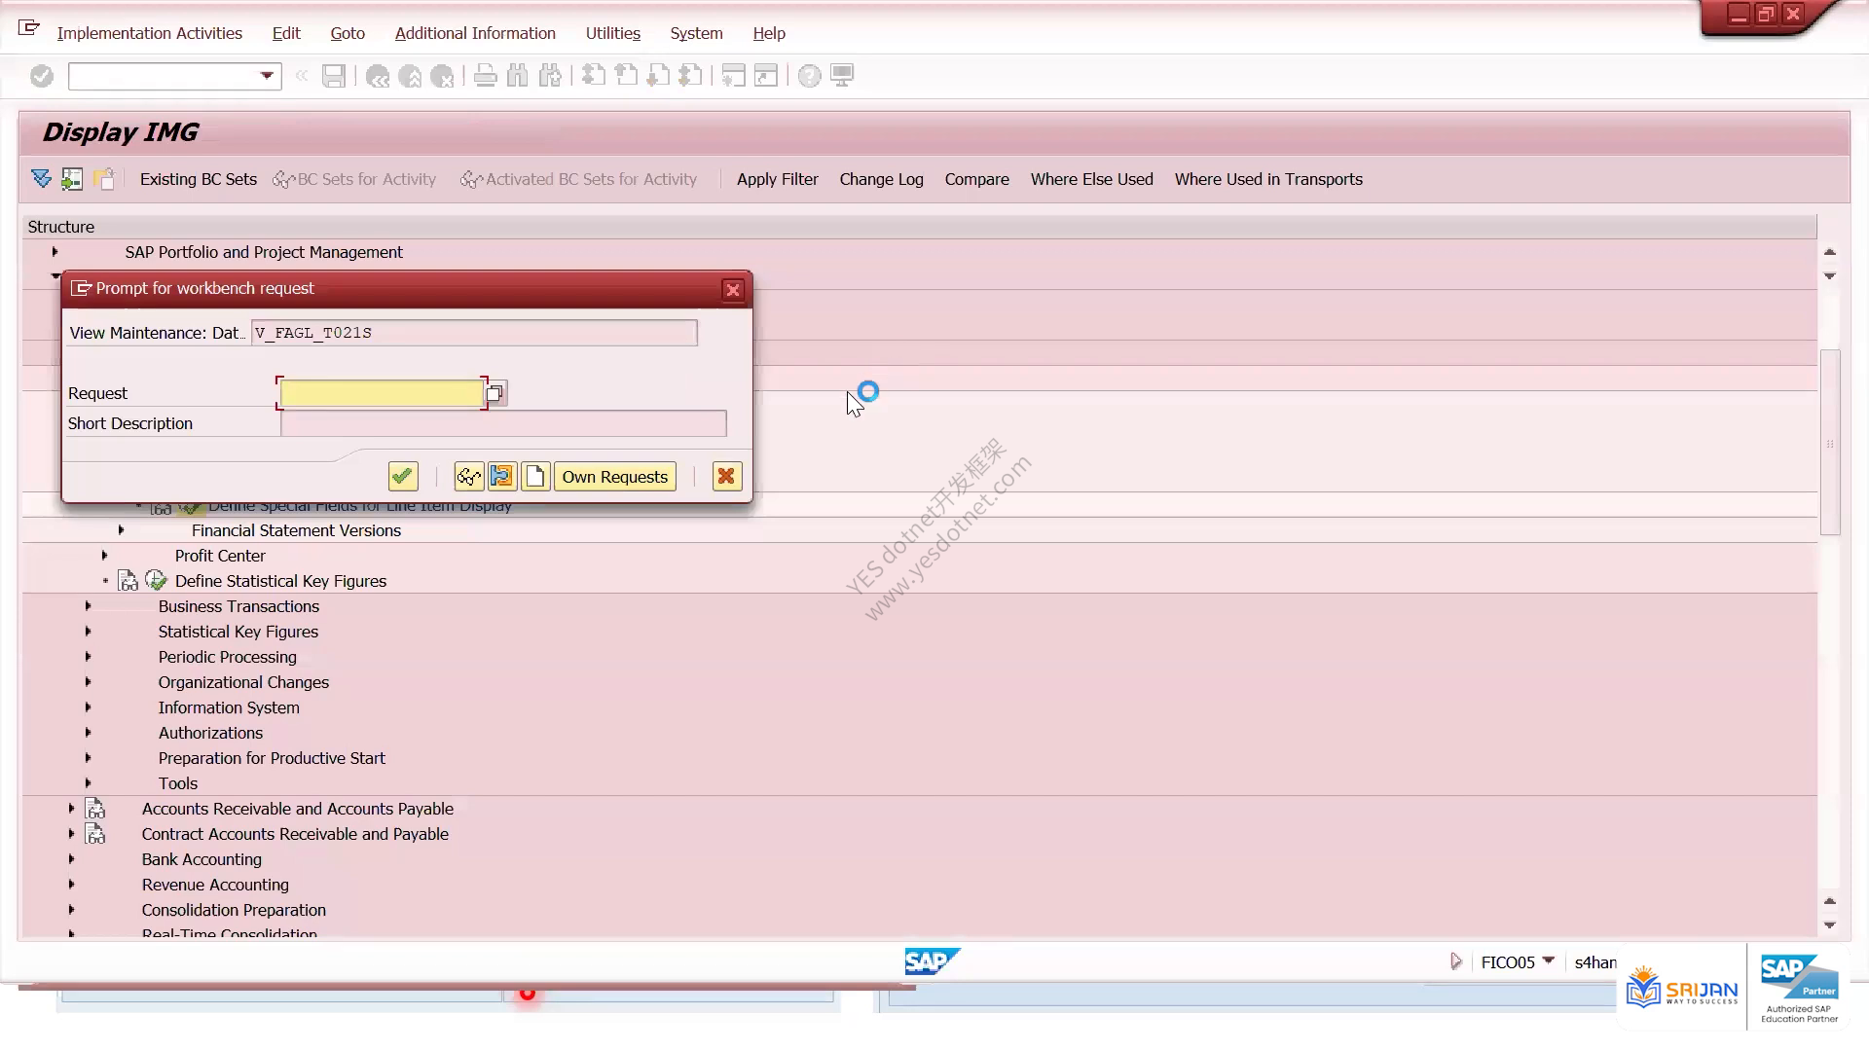Click the Change Log button
This screenshot has width=1869, height=1051.
pos(881,179)
